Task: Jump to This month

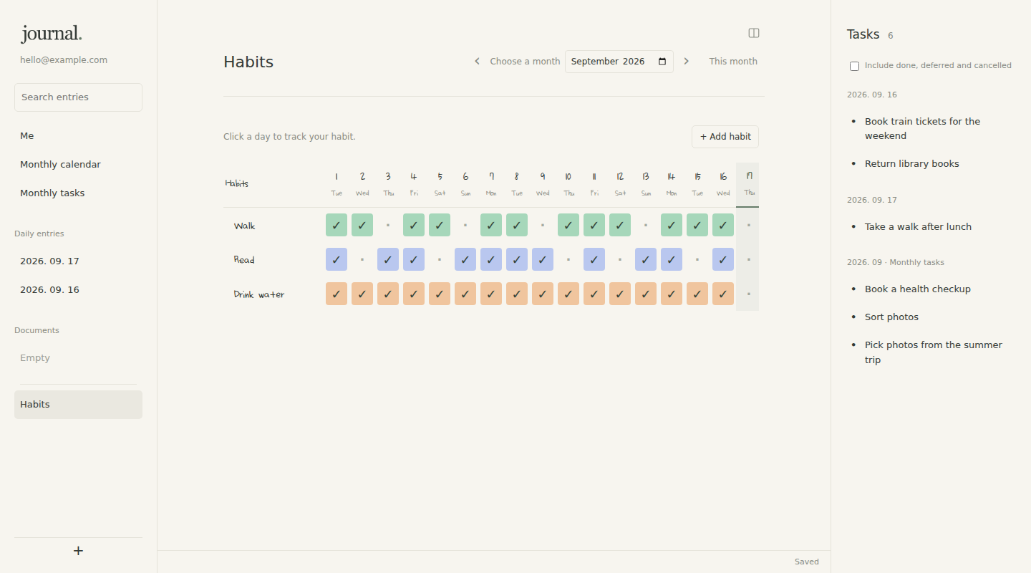Action: click(733, 62)
